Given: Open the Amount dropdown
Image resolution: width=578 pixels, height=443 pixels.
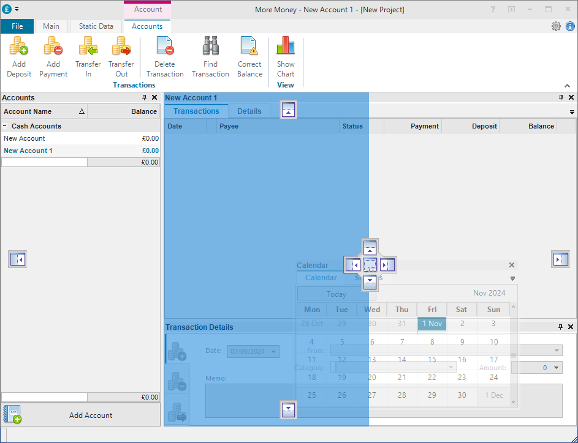Looking at the screenshot, I should pyautogui.click(x=557, y=368).
